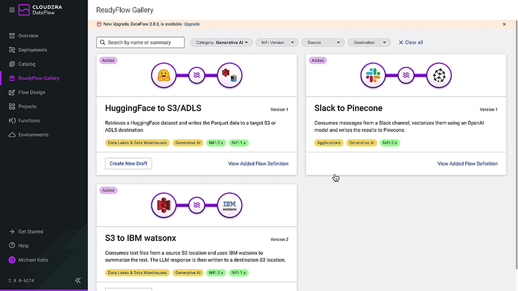The height and width of the screenshot is (291, 518).
Task: View Added Flow Definition for Slack to Pinecone
Action: (467, 164)
